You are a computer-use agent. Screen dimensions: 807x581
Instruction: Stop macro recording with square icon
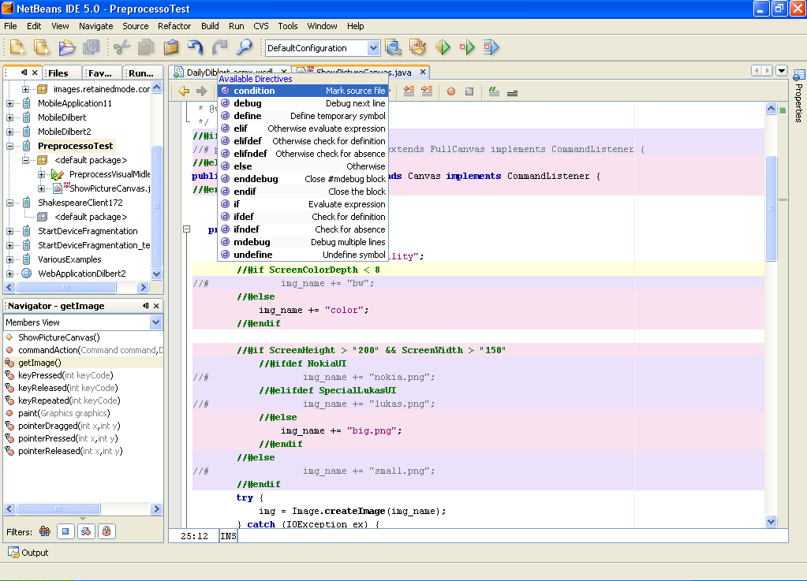coord(469,91)
